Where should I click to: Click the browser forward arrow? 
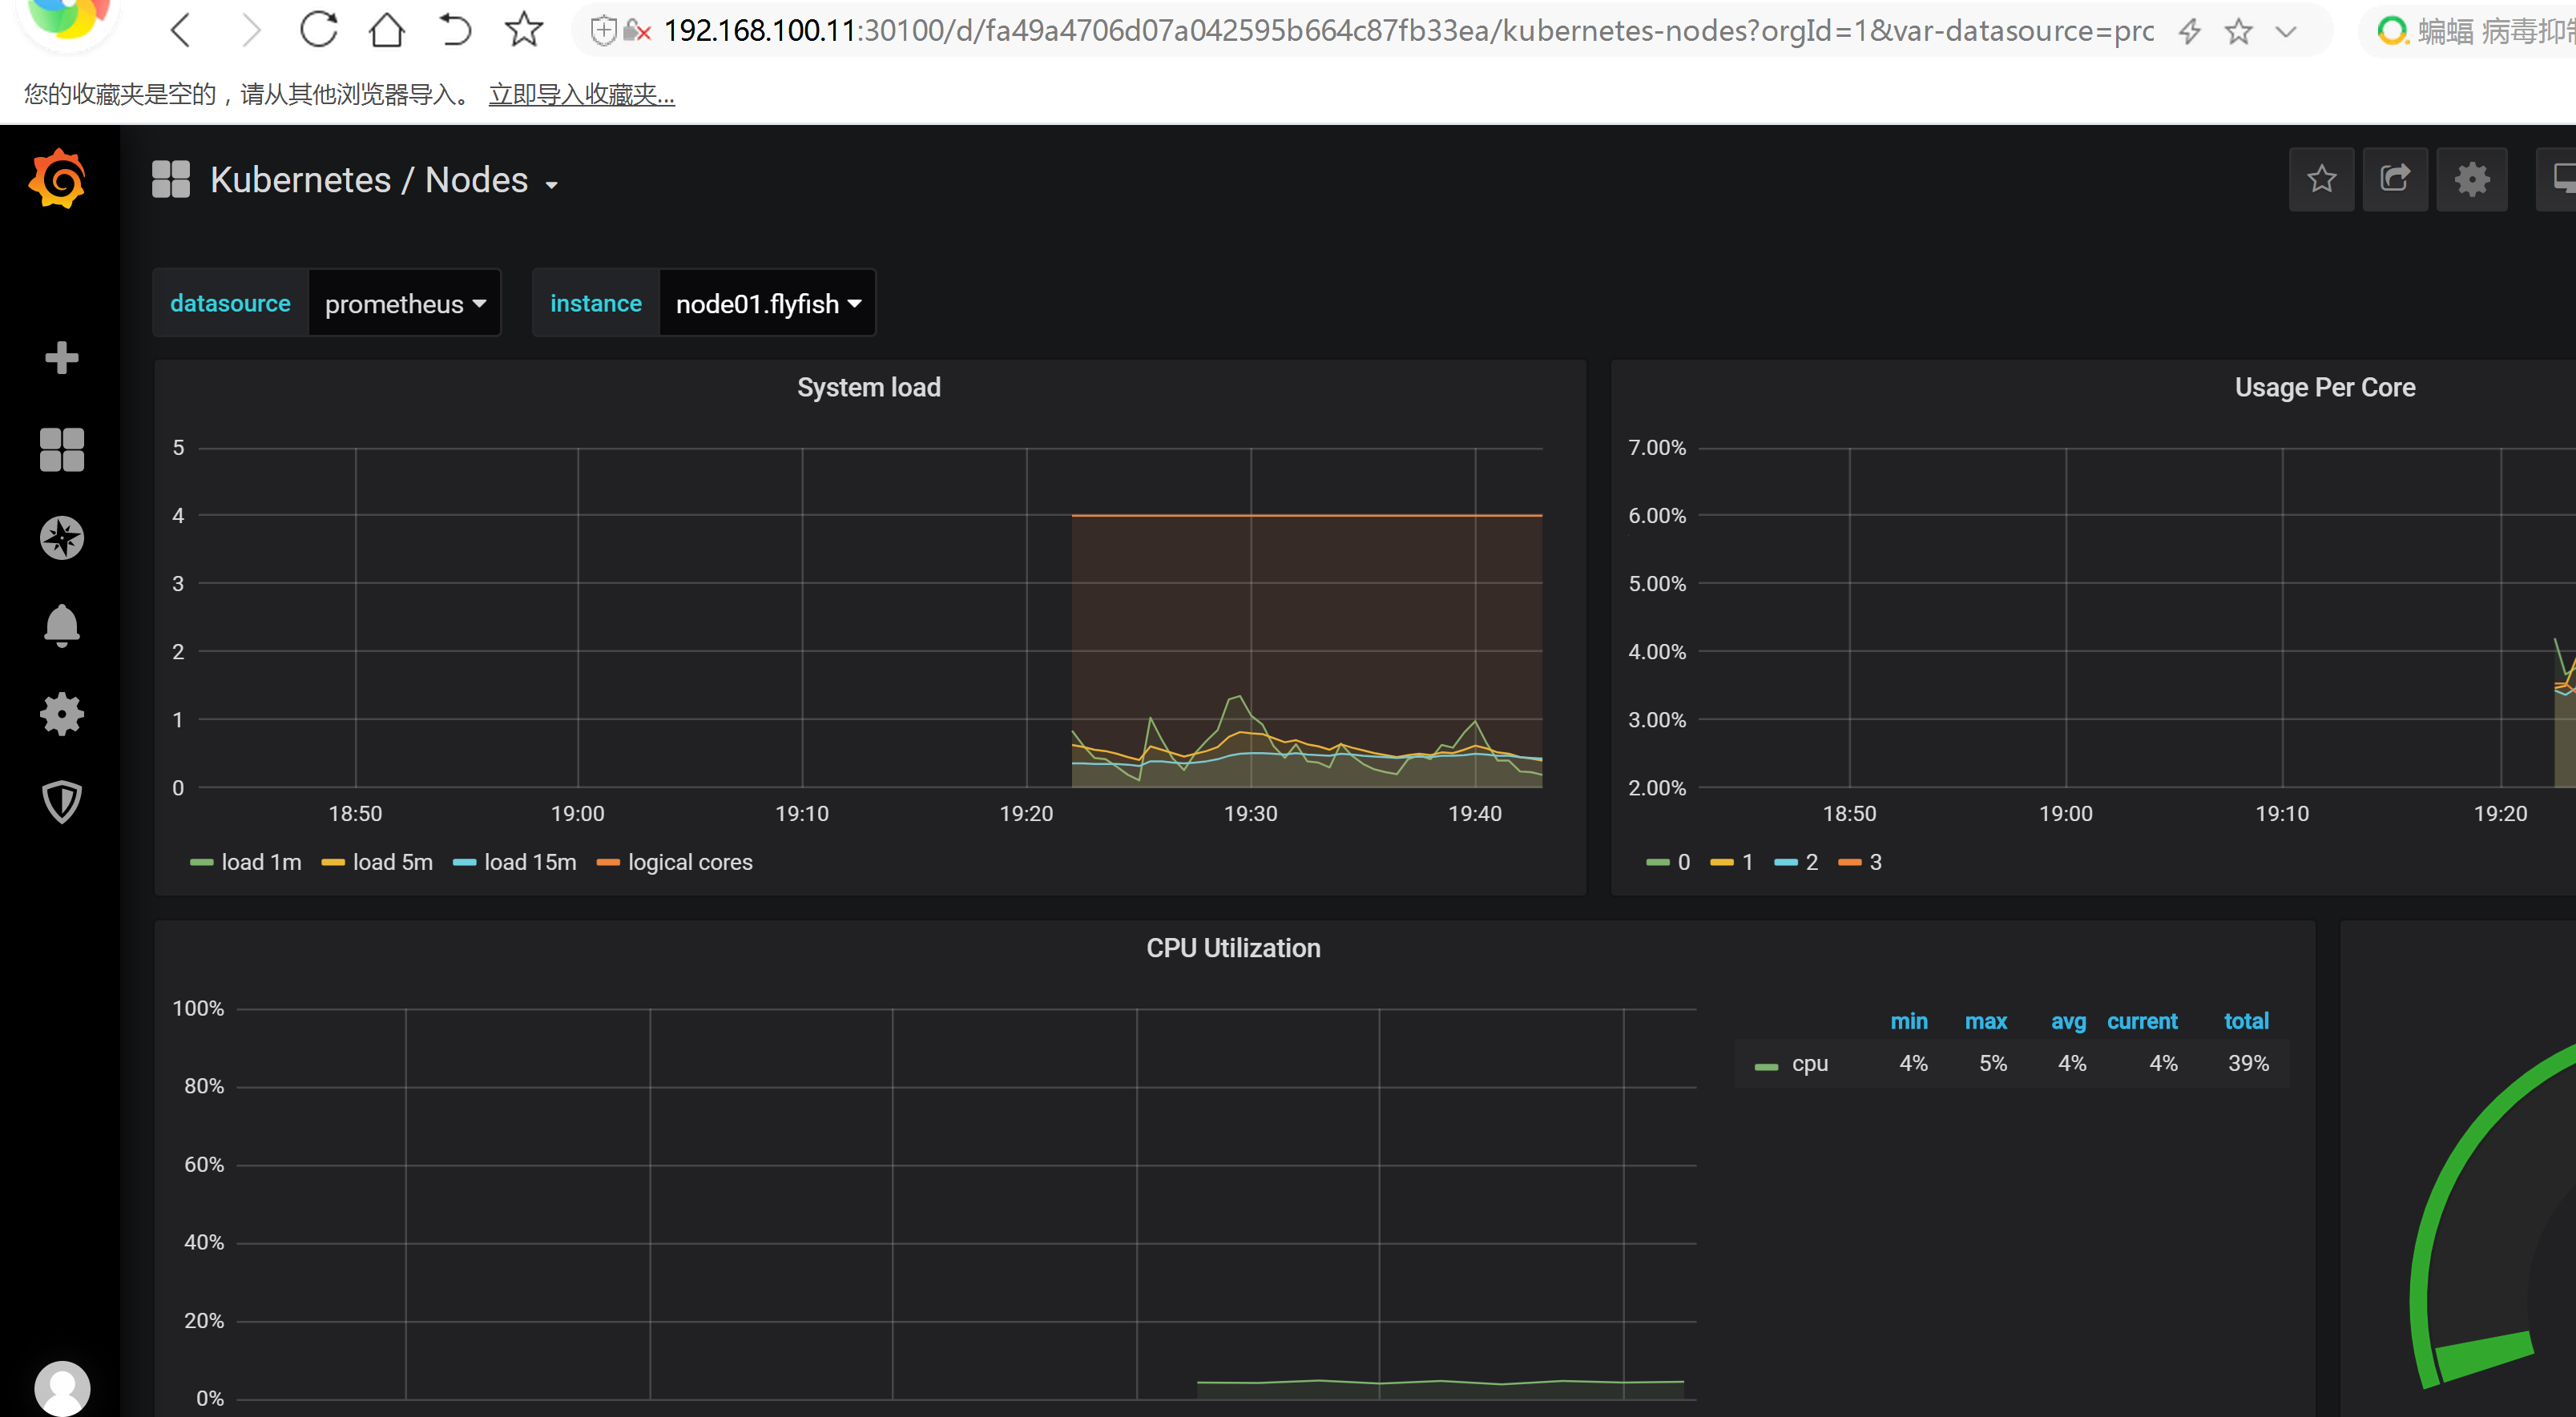point(250,30)
